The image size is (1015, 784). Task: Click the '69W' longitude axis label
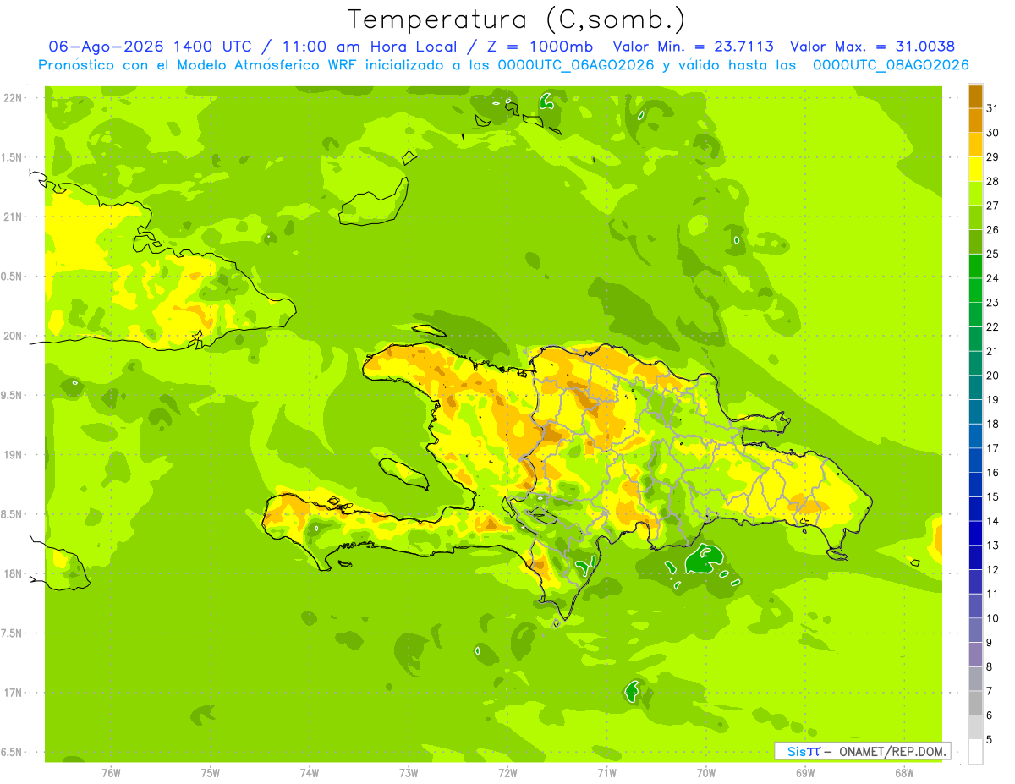click(x=805, y=774)
